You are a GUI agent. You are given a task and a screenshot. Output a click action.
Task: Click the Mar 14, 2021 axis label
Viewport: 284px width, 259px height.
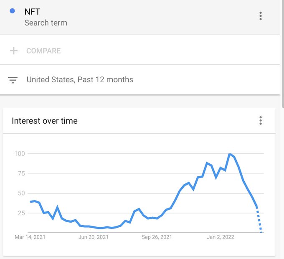coord(30,237)
